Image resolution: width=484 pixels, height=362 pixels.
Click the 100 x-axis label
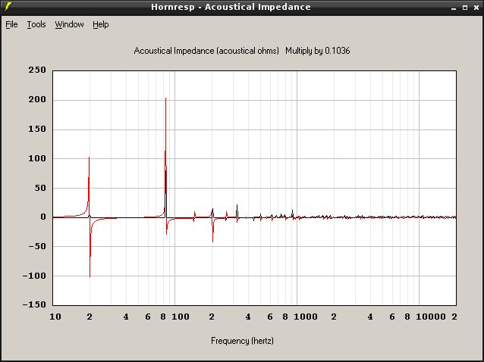(x=181, y=317)
